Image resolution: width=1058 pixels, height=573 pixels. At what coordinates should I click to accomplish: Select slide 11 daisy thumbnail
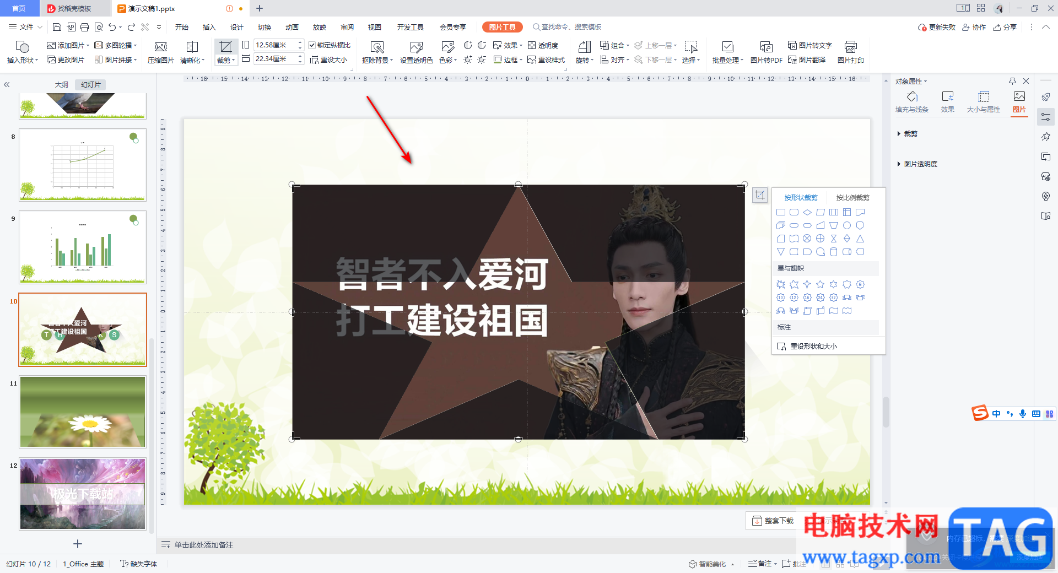[83, 412]
